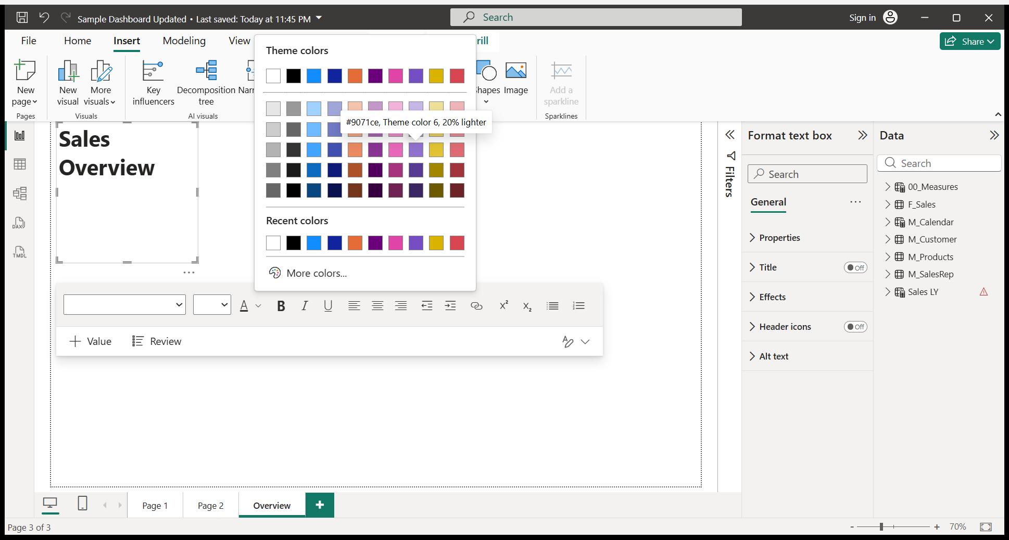Expand the M_Calendar table fields
Screen dimensions: 1009x540
(888, 222)
